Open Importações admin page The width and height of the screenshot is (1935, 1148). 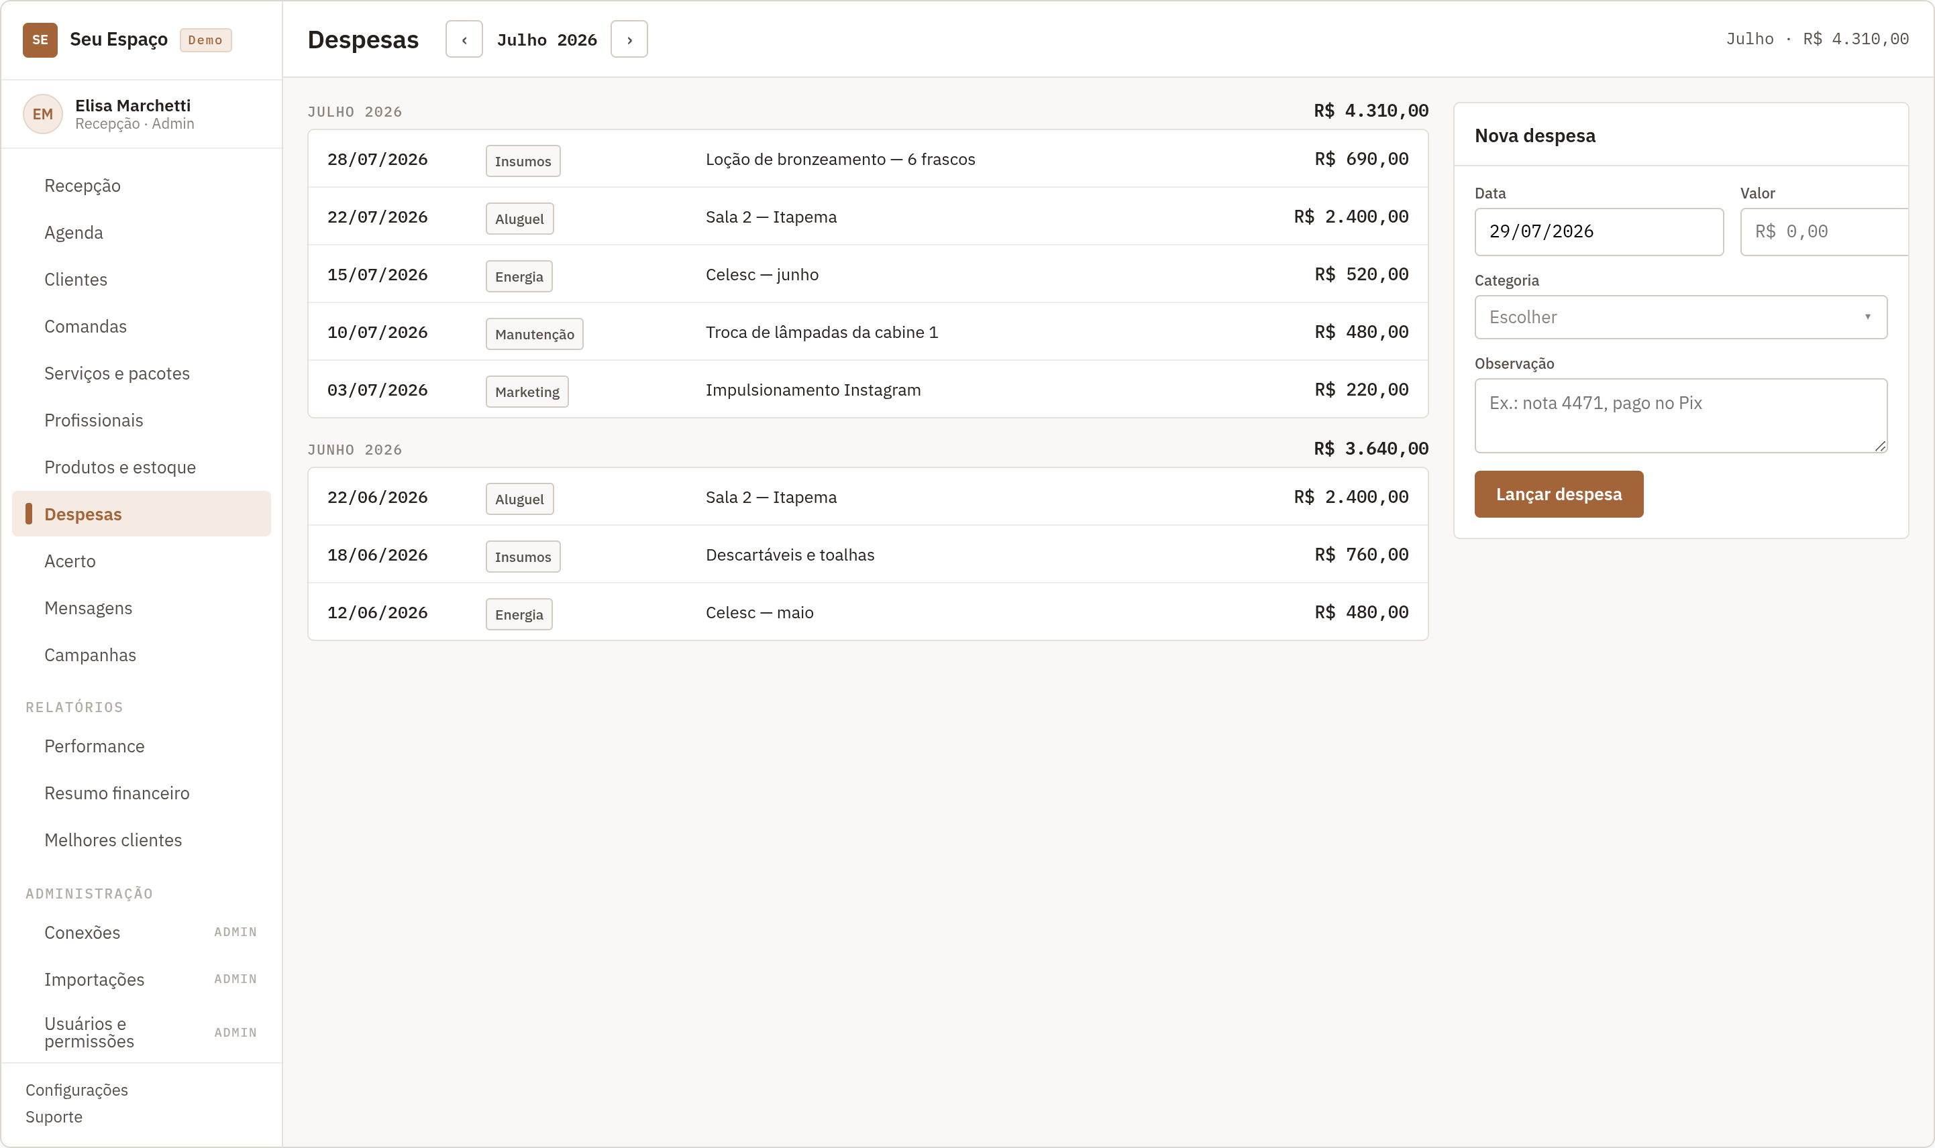[x=142, y=980]
